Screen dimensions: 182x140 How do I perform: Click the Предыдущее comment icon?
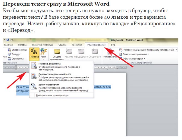[x=81, y=51]
